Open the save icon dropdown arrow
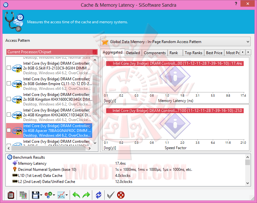The image size is (257, 203). tap(41, 195)
